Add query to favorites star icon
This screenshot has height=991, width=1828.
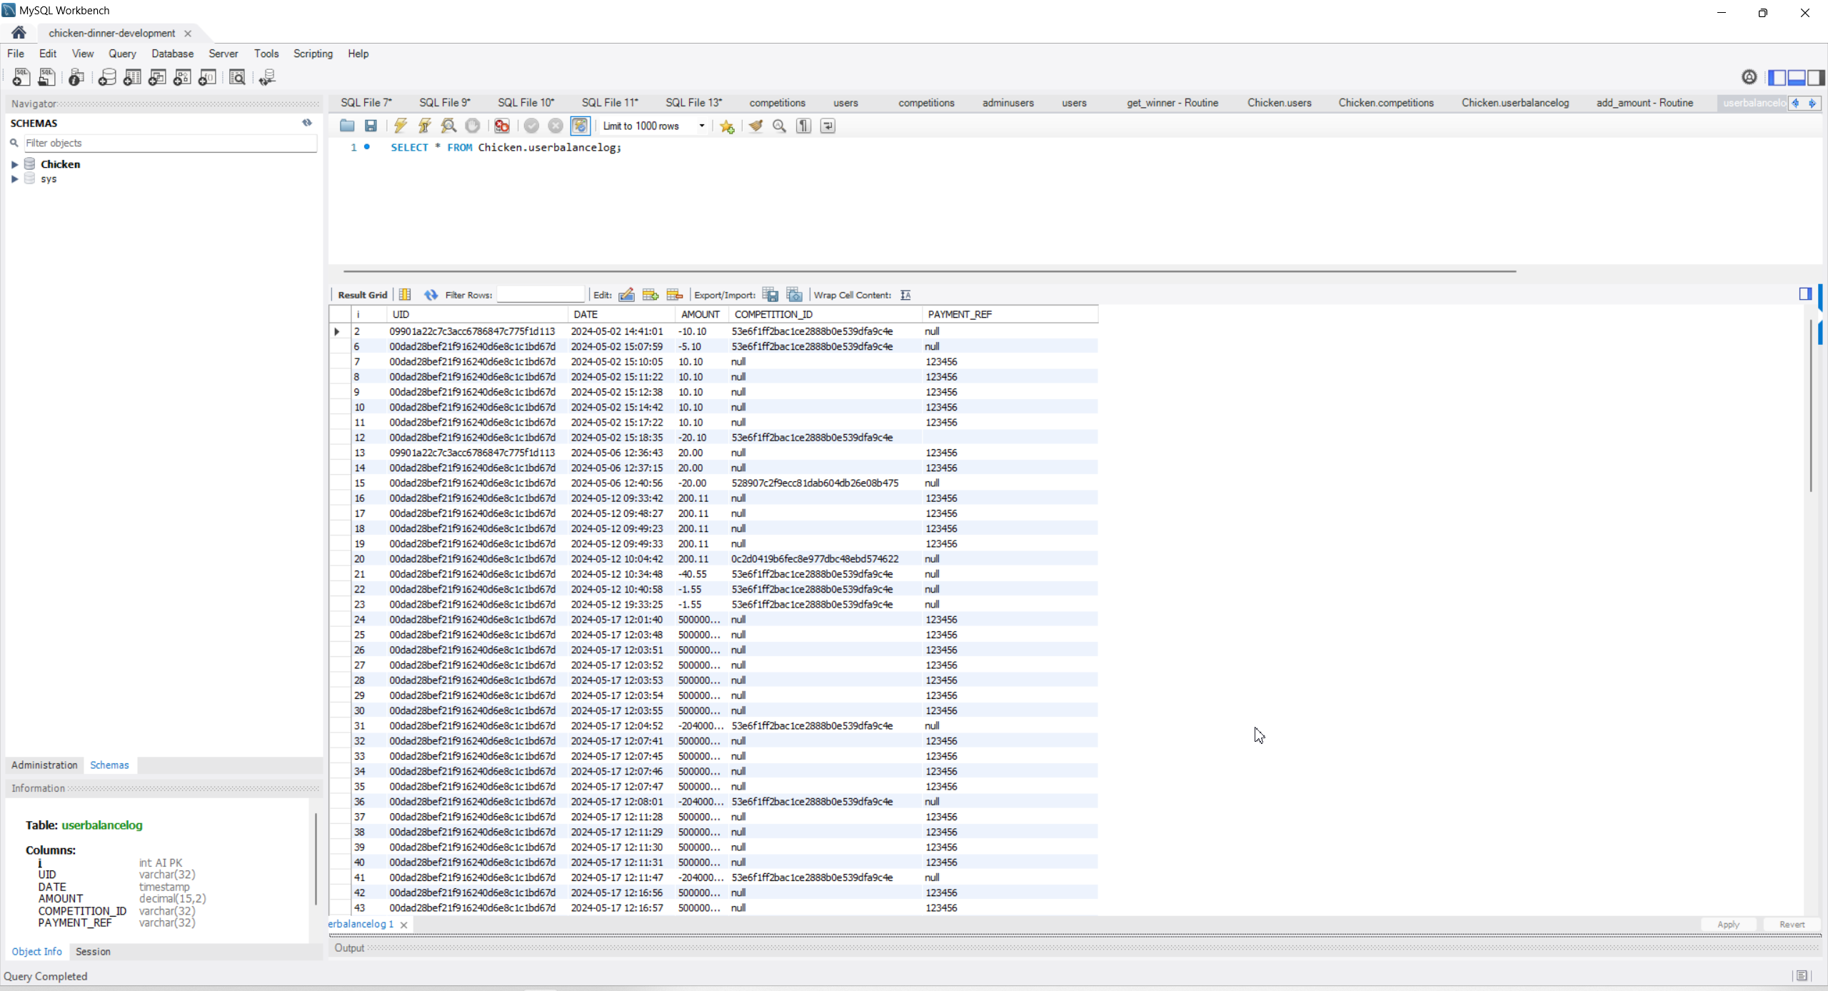click(727, 126)
